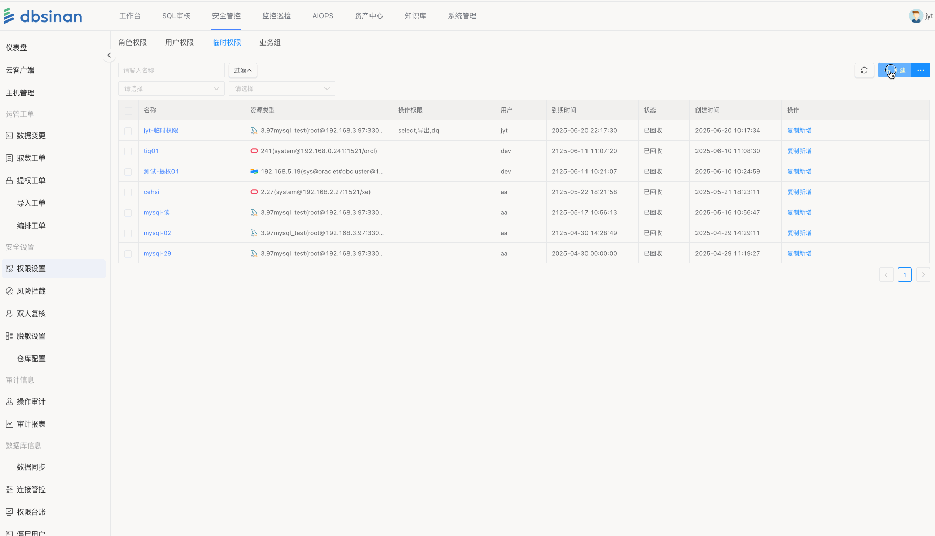This screenshot has width=935, height=536.
Task: Collapse the 过滤 filter panel
Action: 243,70
